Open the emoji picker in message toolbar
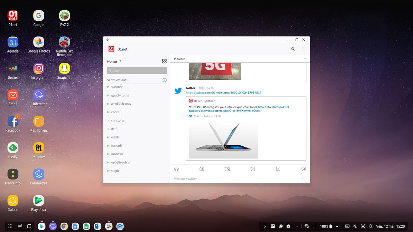 (x=176, y=169)
